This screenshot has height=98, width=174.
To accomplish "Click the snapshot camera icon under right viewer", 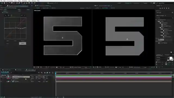I will point(116,67).
